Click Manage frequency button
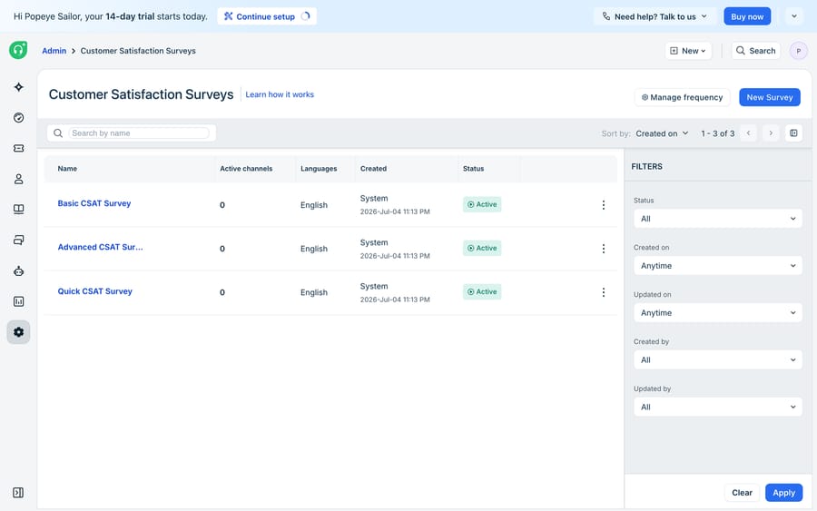The image size is (817, 511). click(x=682, y=97)
